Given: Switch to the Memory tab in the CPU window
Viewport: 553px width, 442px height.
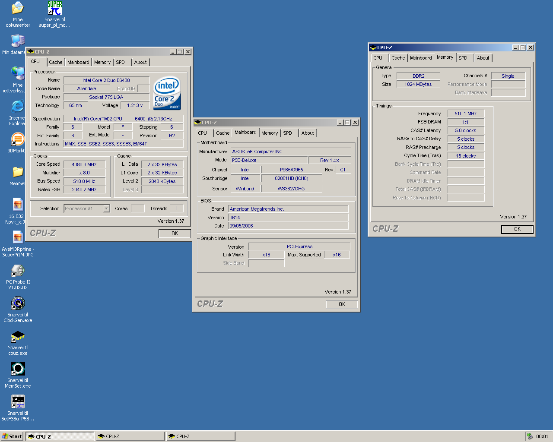Looking at the screenshot, I should [102, 62].
